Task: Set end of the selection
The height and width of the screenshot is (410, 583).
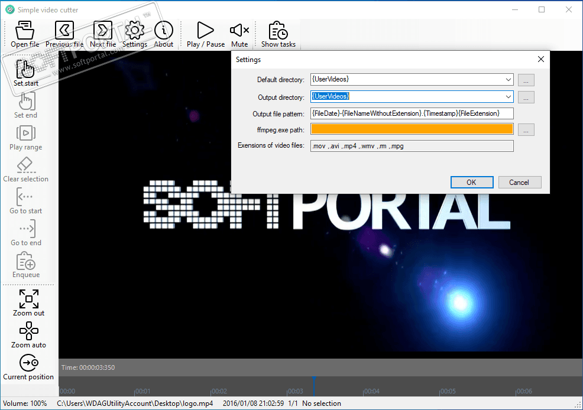Action: [25, 105]
